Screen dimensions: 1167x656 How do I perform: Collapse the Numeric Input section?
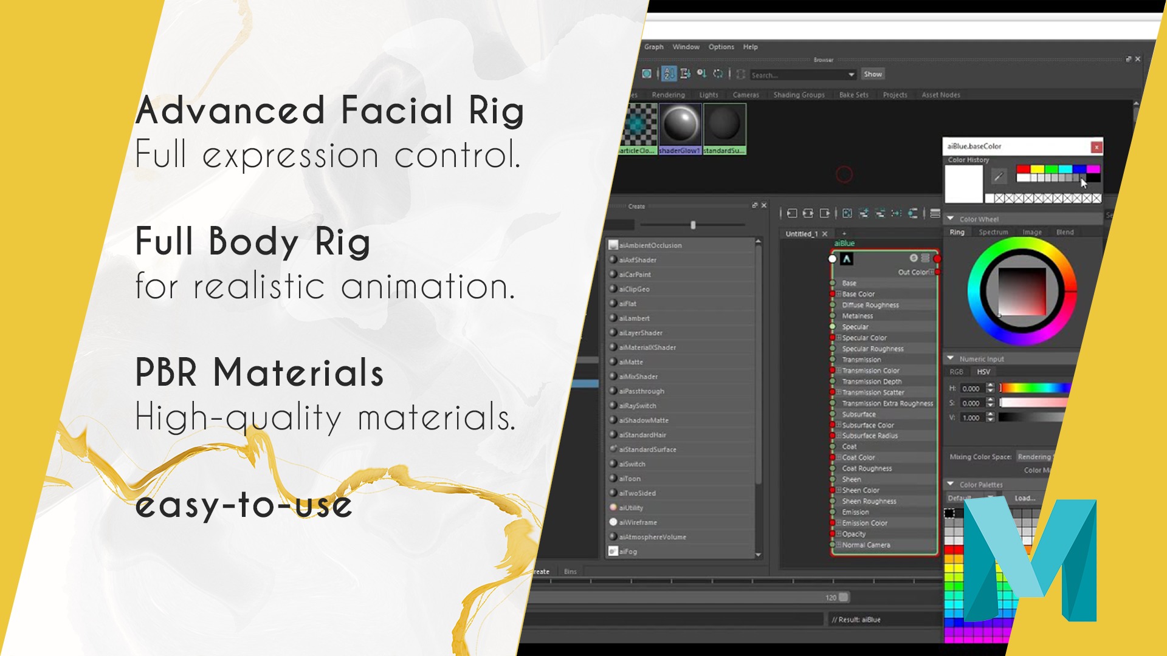[951, 358]
